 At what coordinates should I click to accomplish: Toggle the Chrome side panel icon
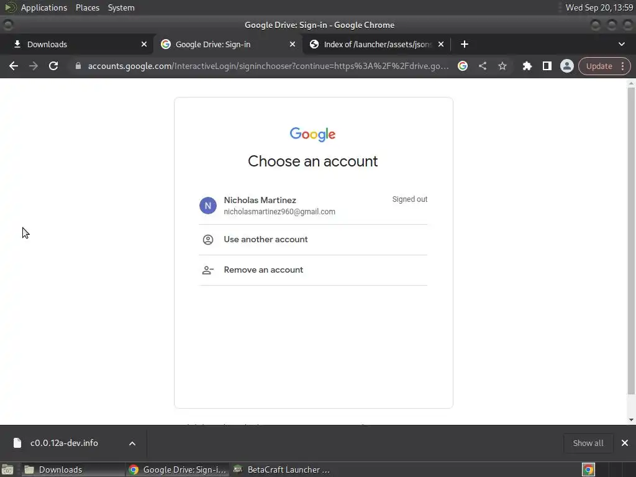click(547, 66)
